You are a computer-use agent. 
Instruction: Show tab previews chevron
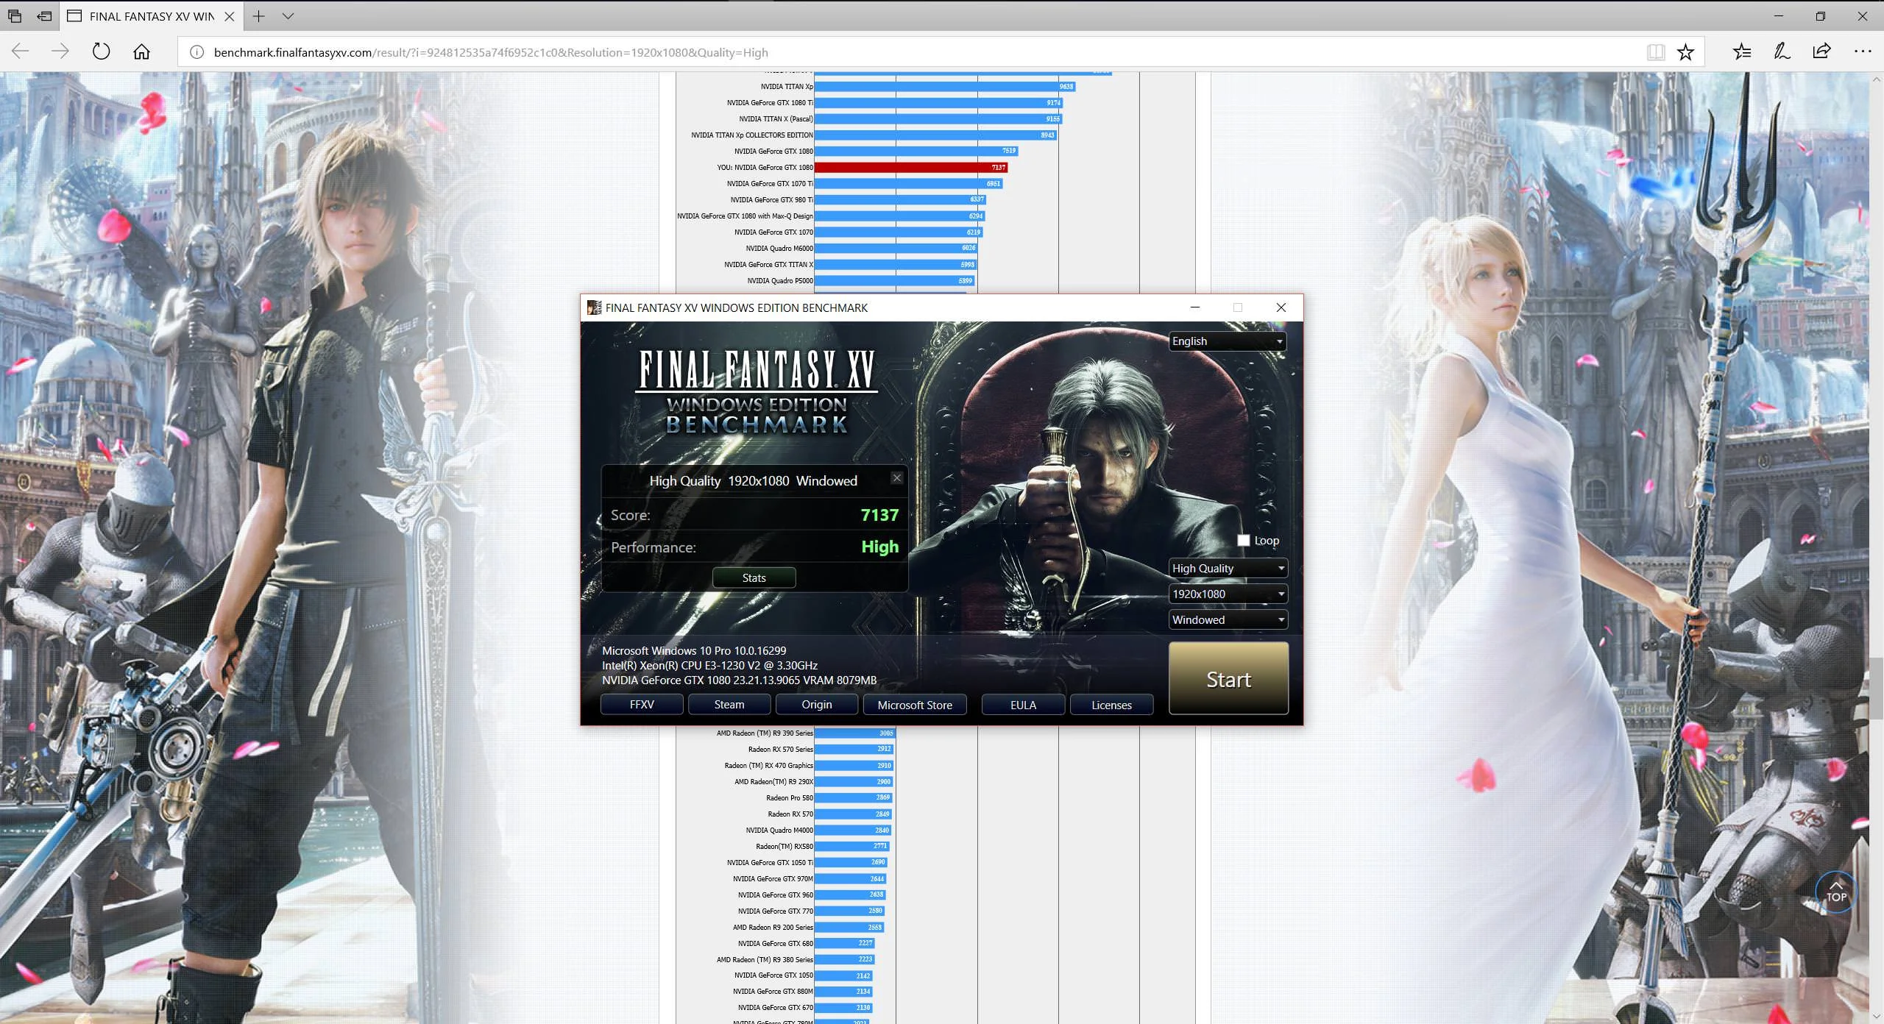tap(288, 15)
